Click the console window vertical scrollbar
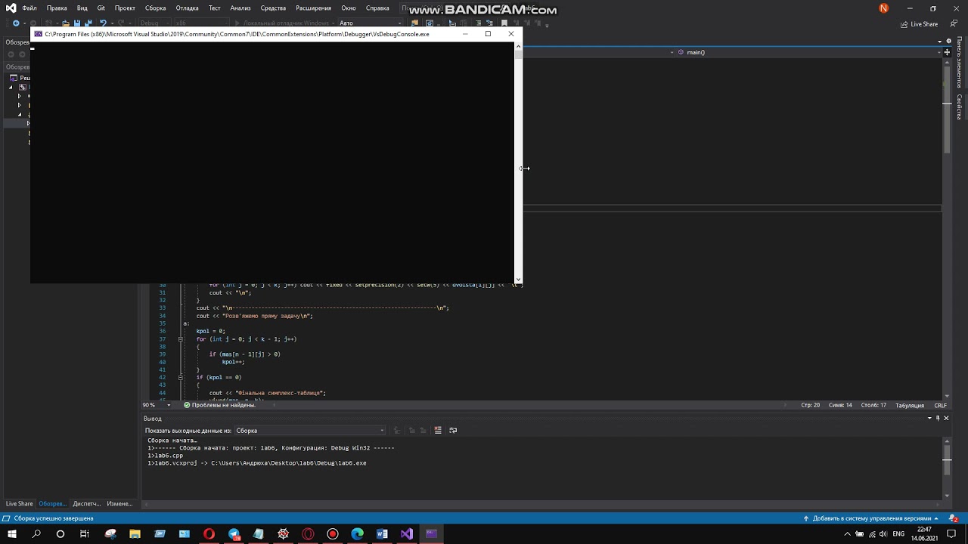Viewport: 968px width, 544px height. 518,162
